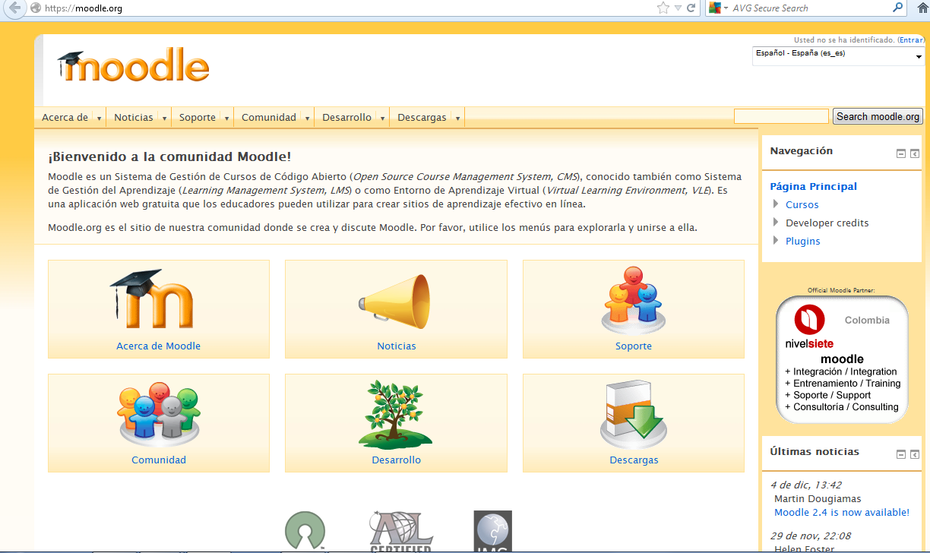Click the bookmark star in the address bar
The image size is (930, 553).
pos(663,8)
